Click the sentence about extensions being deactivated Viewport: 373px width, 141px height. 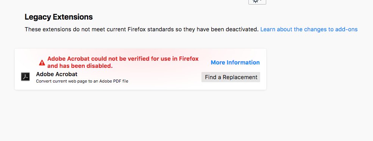[x=142, y=29]
